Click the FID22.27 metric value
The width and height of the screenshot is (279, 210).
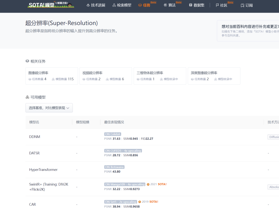[147, 139]
